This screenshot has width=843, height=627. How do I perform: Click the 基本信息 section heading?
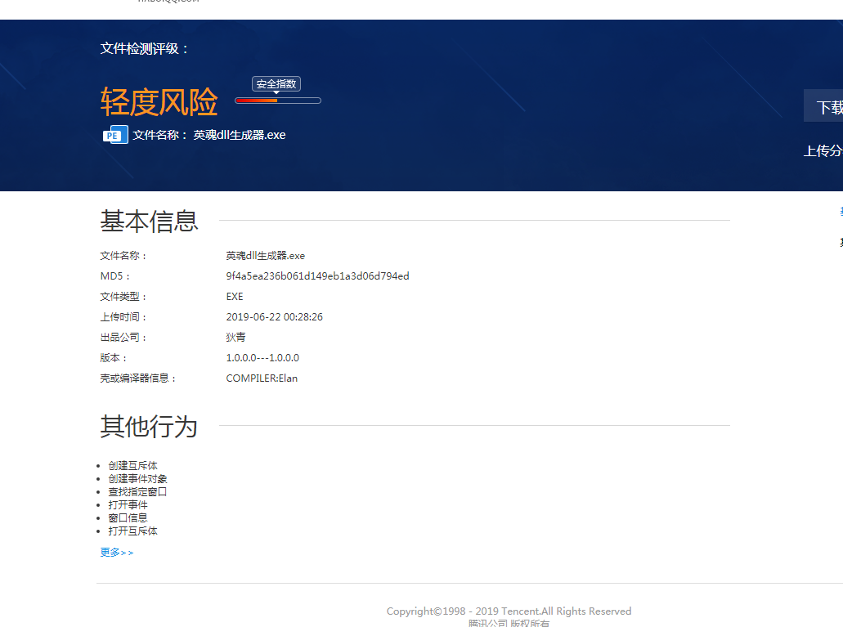149,221
